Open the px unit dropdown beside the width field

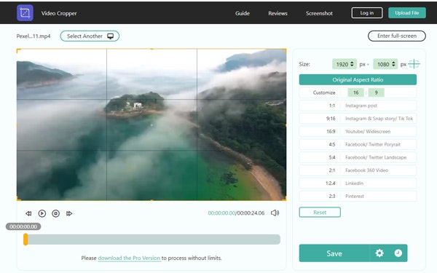364,64
